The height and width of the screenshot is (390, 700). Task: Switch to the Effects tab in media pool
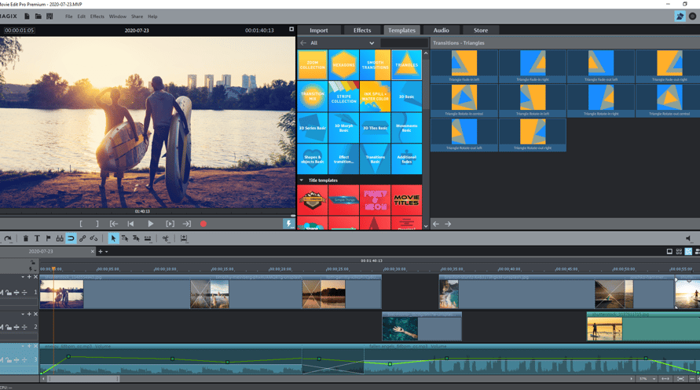pos(362,31)
